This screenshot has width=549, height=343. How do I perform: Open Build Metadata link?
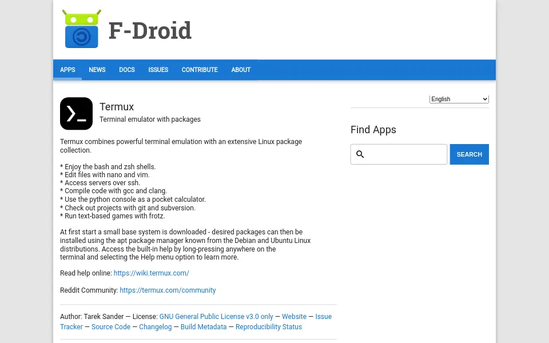click(204, 326)
